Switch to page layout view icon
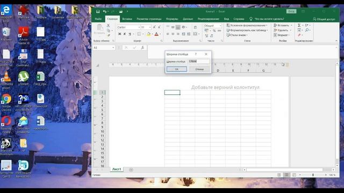Viewport: 344px width, 193px height. coord(286,175)
